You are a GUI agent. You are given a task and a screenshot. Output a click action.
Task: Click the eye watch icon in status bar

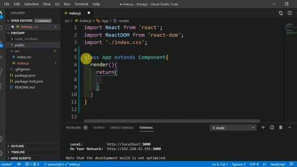(x=19, y=164)
